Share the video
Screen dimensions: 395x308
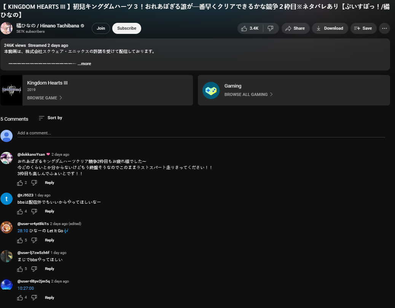(295, 28)
